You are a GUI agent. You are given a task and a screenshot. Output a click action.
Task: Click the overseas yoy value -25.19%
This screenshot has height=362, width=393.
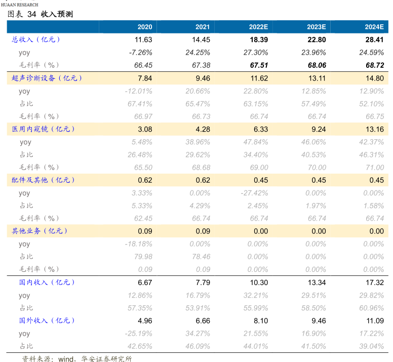(139, 334)
